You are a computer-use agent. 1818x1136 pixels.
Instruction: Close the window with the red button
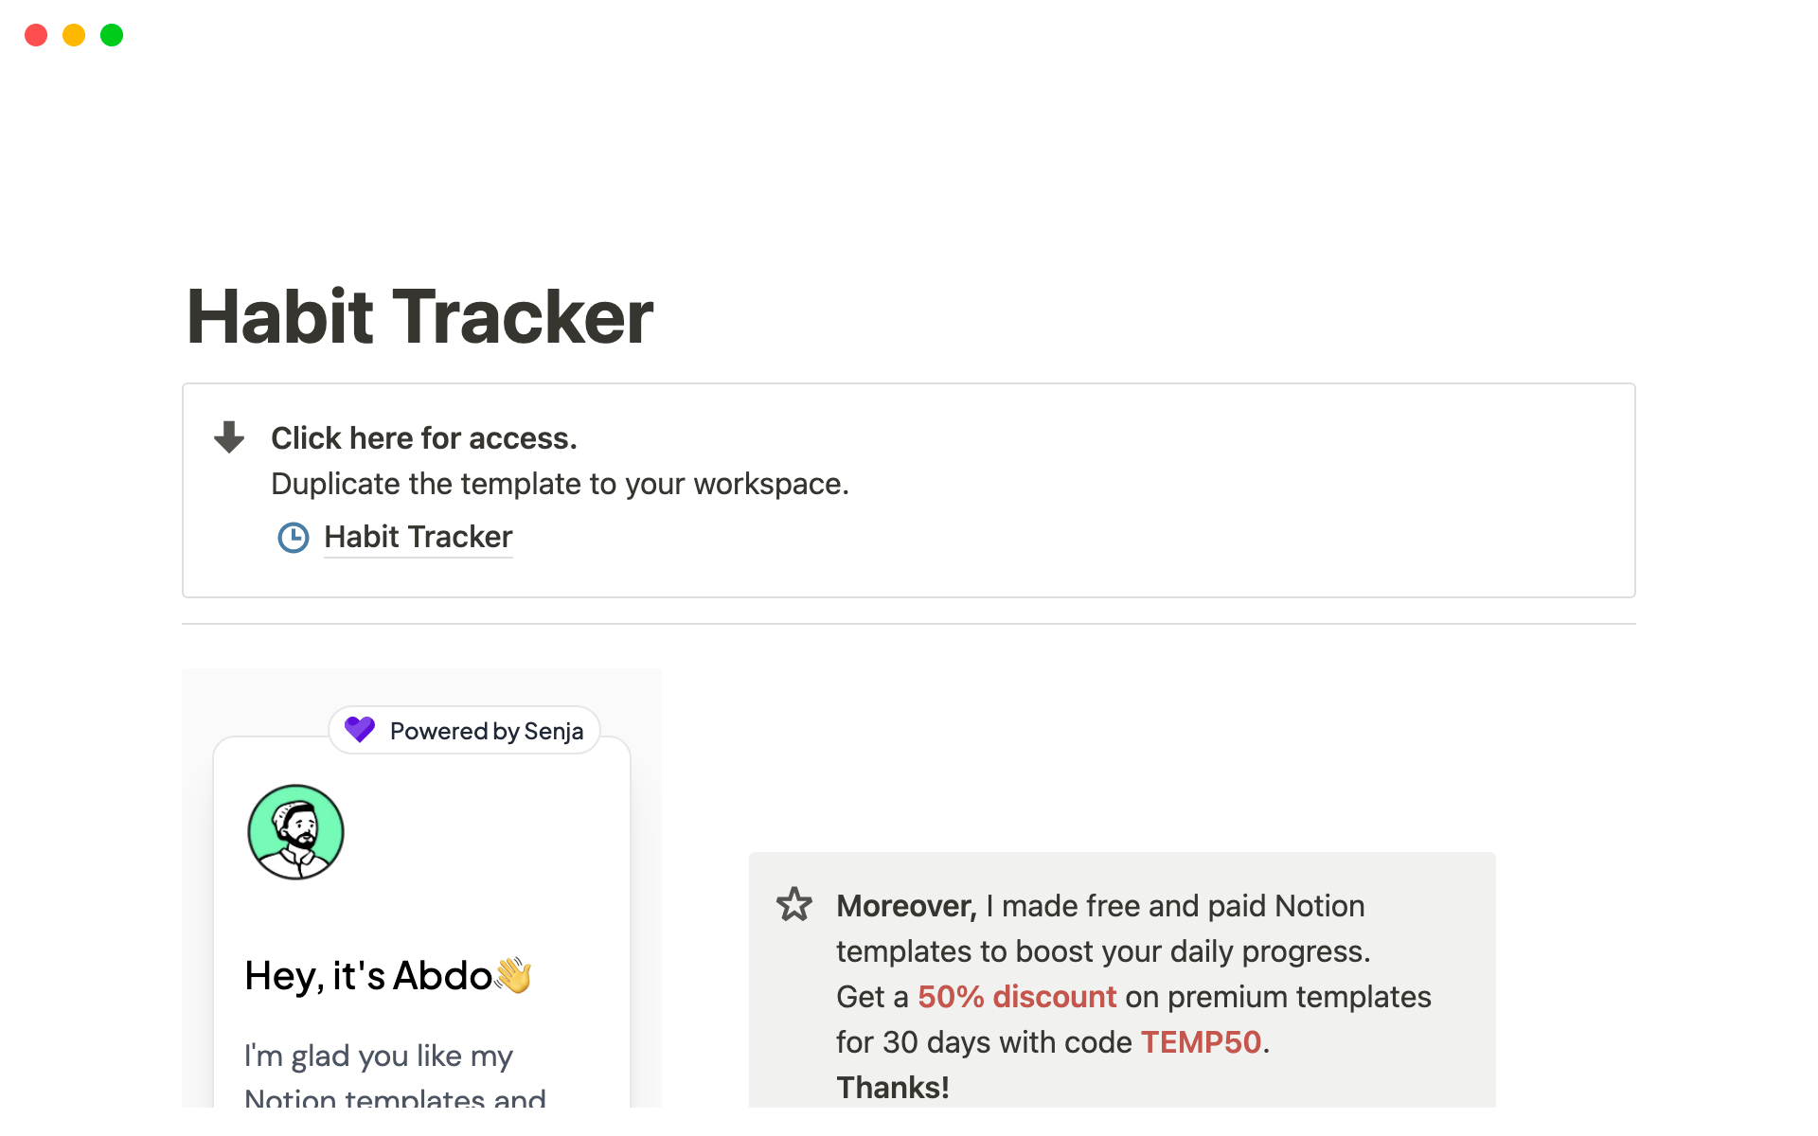tap(36, 35)
